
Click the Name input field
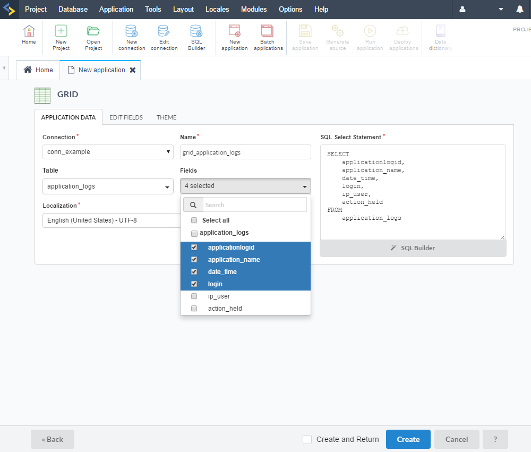(x=245, y=152)
